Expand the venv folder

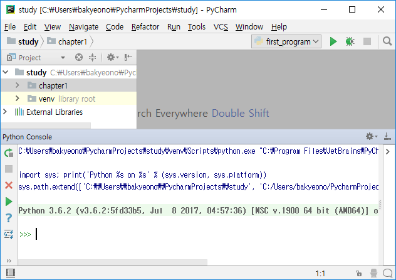[17, 99]
